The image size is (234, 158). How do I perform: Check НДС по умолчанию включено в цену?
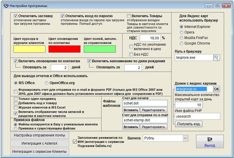point(131,47)
